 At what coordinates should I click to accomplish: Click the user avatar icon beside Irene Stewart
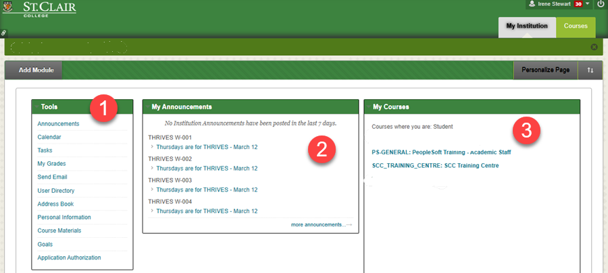(532, 4)
